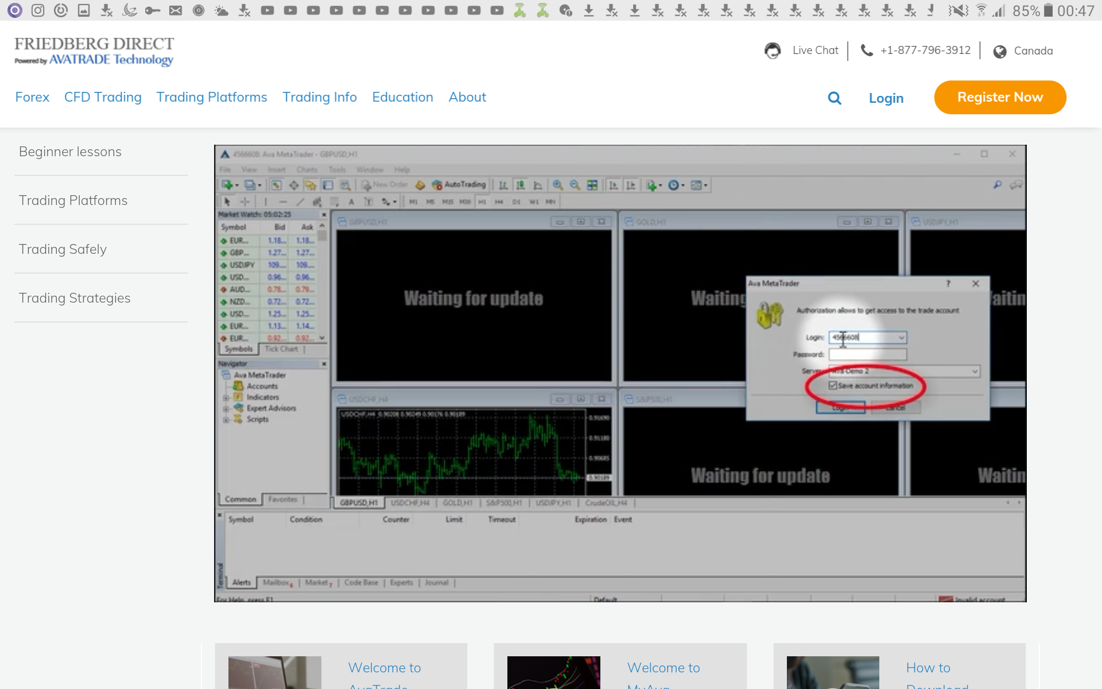Select the Line Chart icon in MetaTrader toolbar
1102x689 pixels.
point(538,185)
